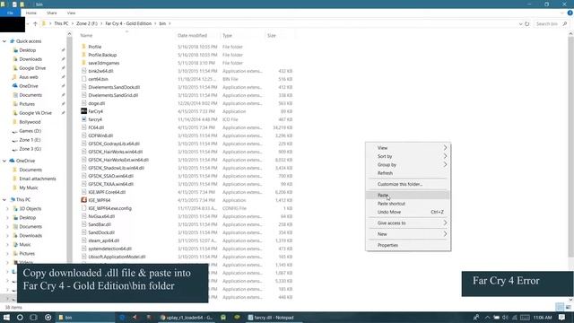Screen dimensions: 574x323
Task: Open the New submenu
Action: coord(408,234)
